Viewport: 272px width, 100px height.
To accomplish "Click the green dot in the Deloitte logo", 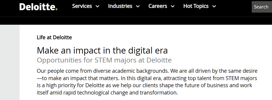I will [x=56, y=9].
